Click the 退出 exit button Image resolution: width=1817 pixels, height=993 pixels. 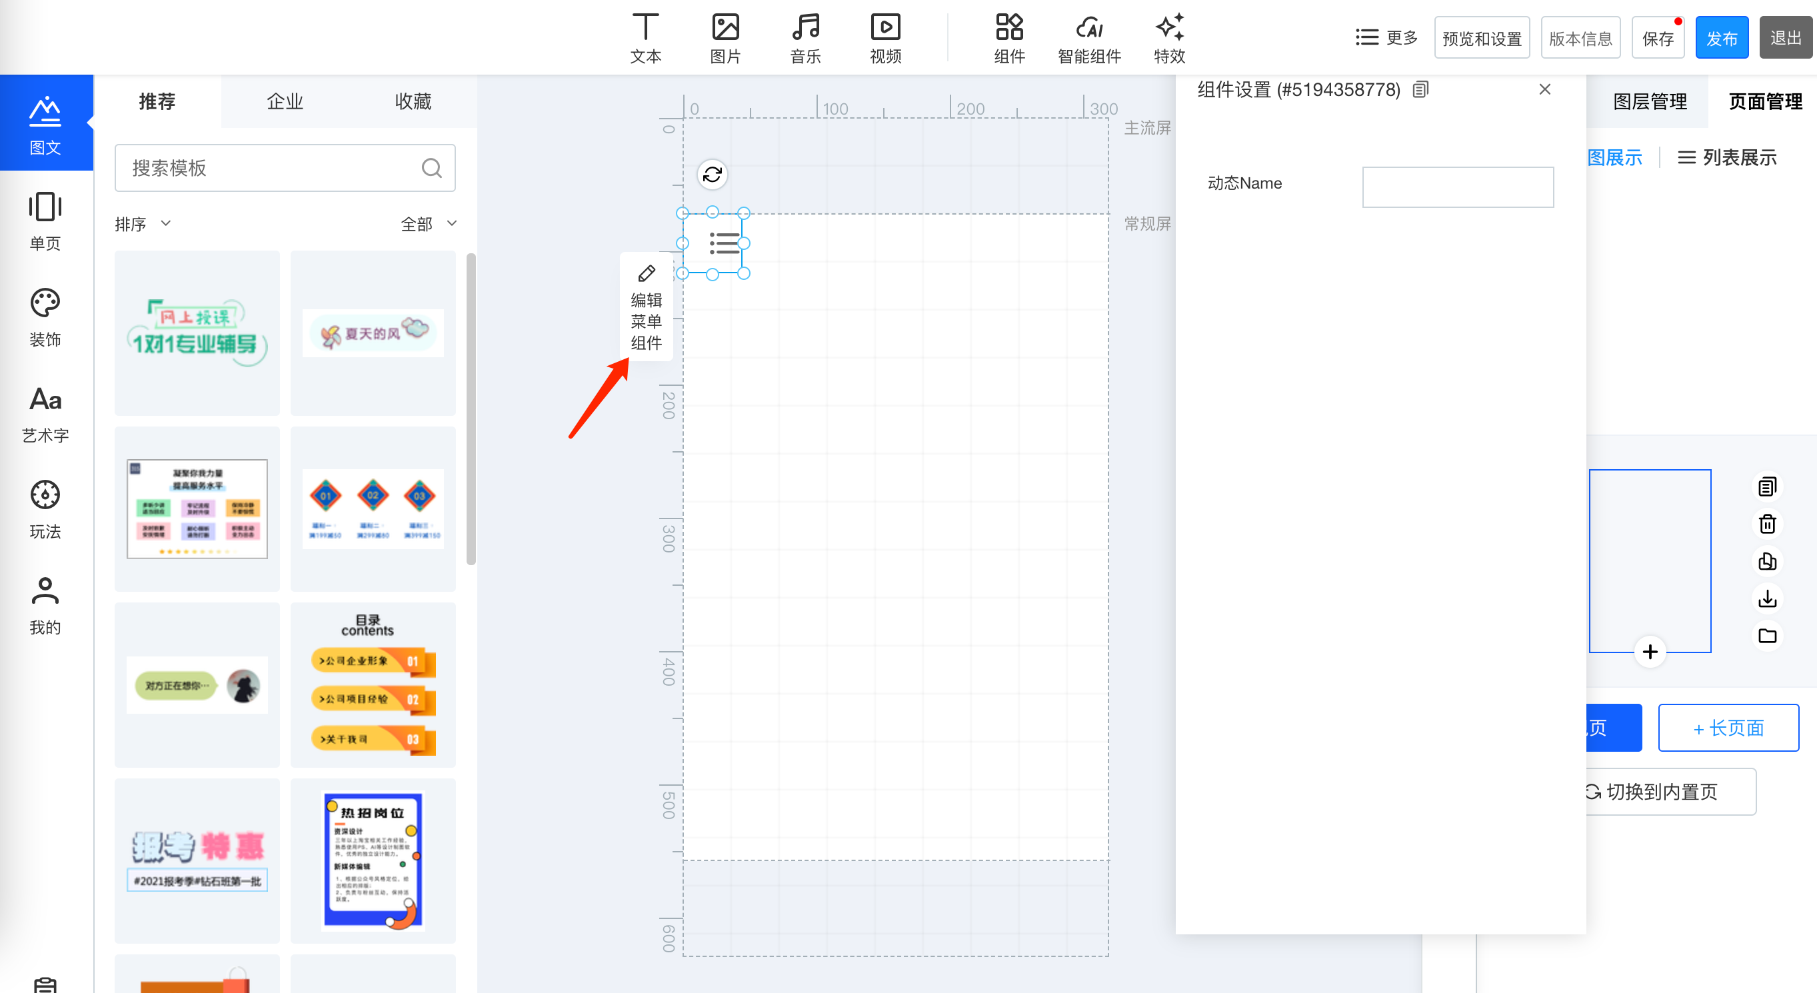pyautogui.click(x=1786, y=38)
